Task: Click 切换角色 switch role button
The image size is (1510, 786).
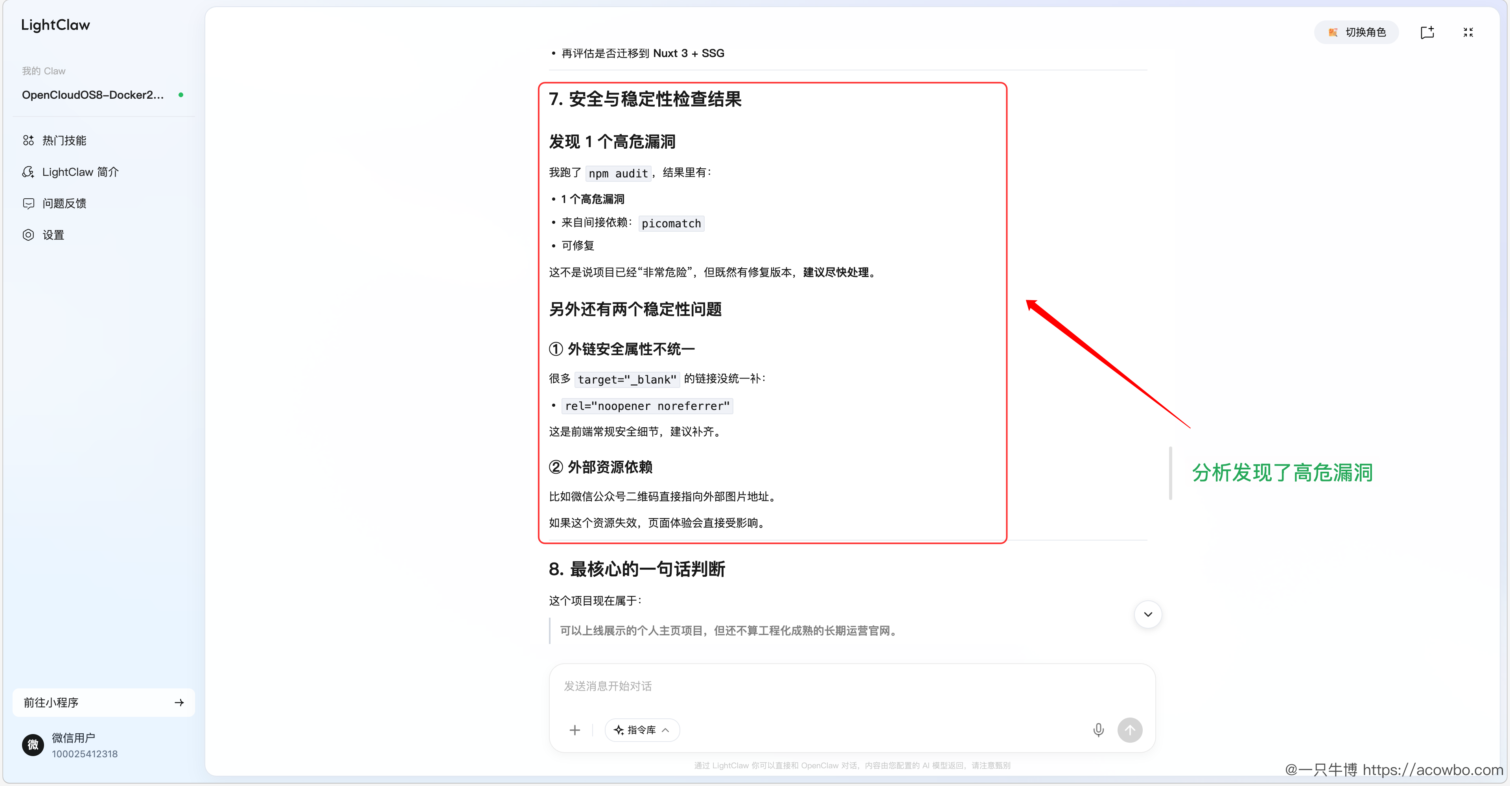Action: 1356,32
